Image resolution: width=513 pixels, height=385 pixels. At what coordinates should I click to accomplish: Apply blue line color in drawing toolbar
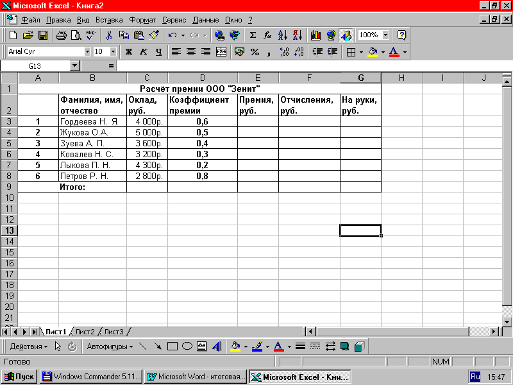tap(257, 346)
